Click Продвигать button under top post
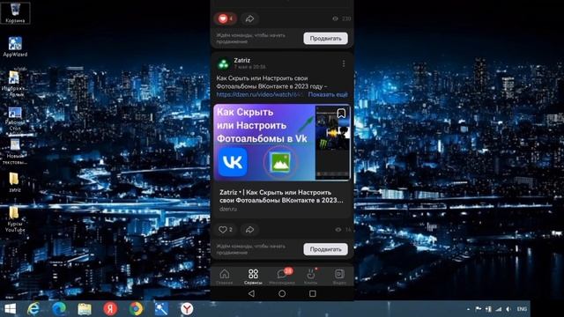Viewport: 564px width, 317px height. pyautogui.click(x=325, y=39)
